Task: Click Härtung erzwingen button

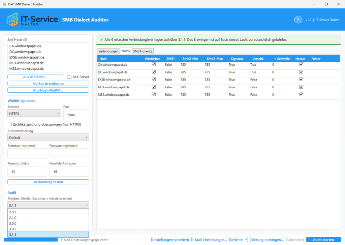Action: [x=267, y=240]
